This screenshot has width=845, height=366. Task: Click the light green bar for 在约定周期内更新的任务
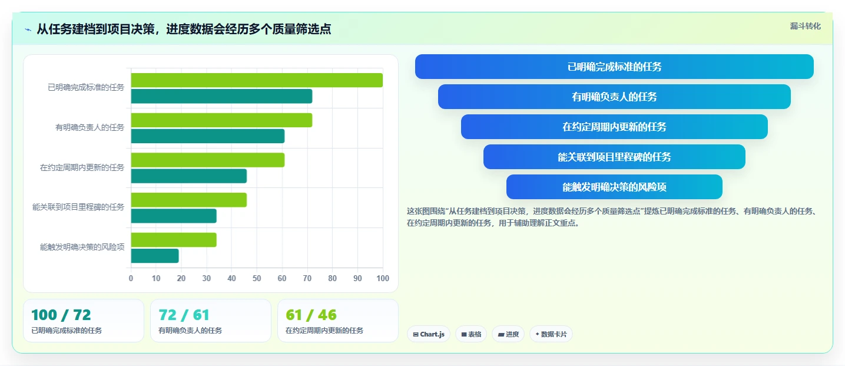(208, 160)
